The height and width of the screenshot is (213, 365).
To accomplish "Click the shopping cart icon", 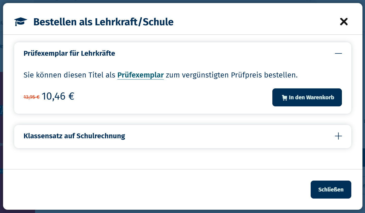I will pos(285,98).
